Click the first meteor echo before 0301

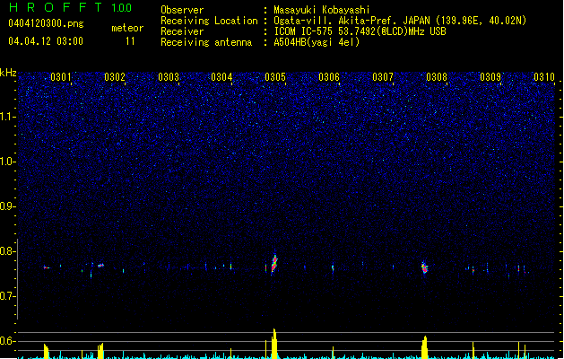[46, 267]
